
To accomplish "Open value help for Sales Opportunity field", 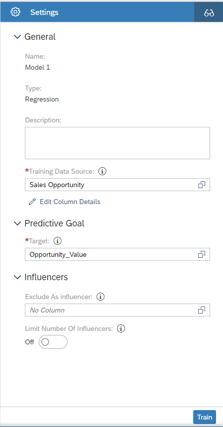I will coord(202,185).
